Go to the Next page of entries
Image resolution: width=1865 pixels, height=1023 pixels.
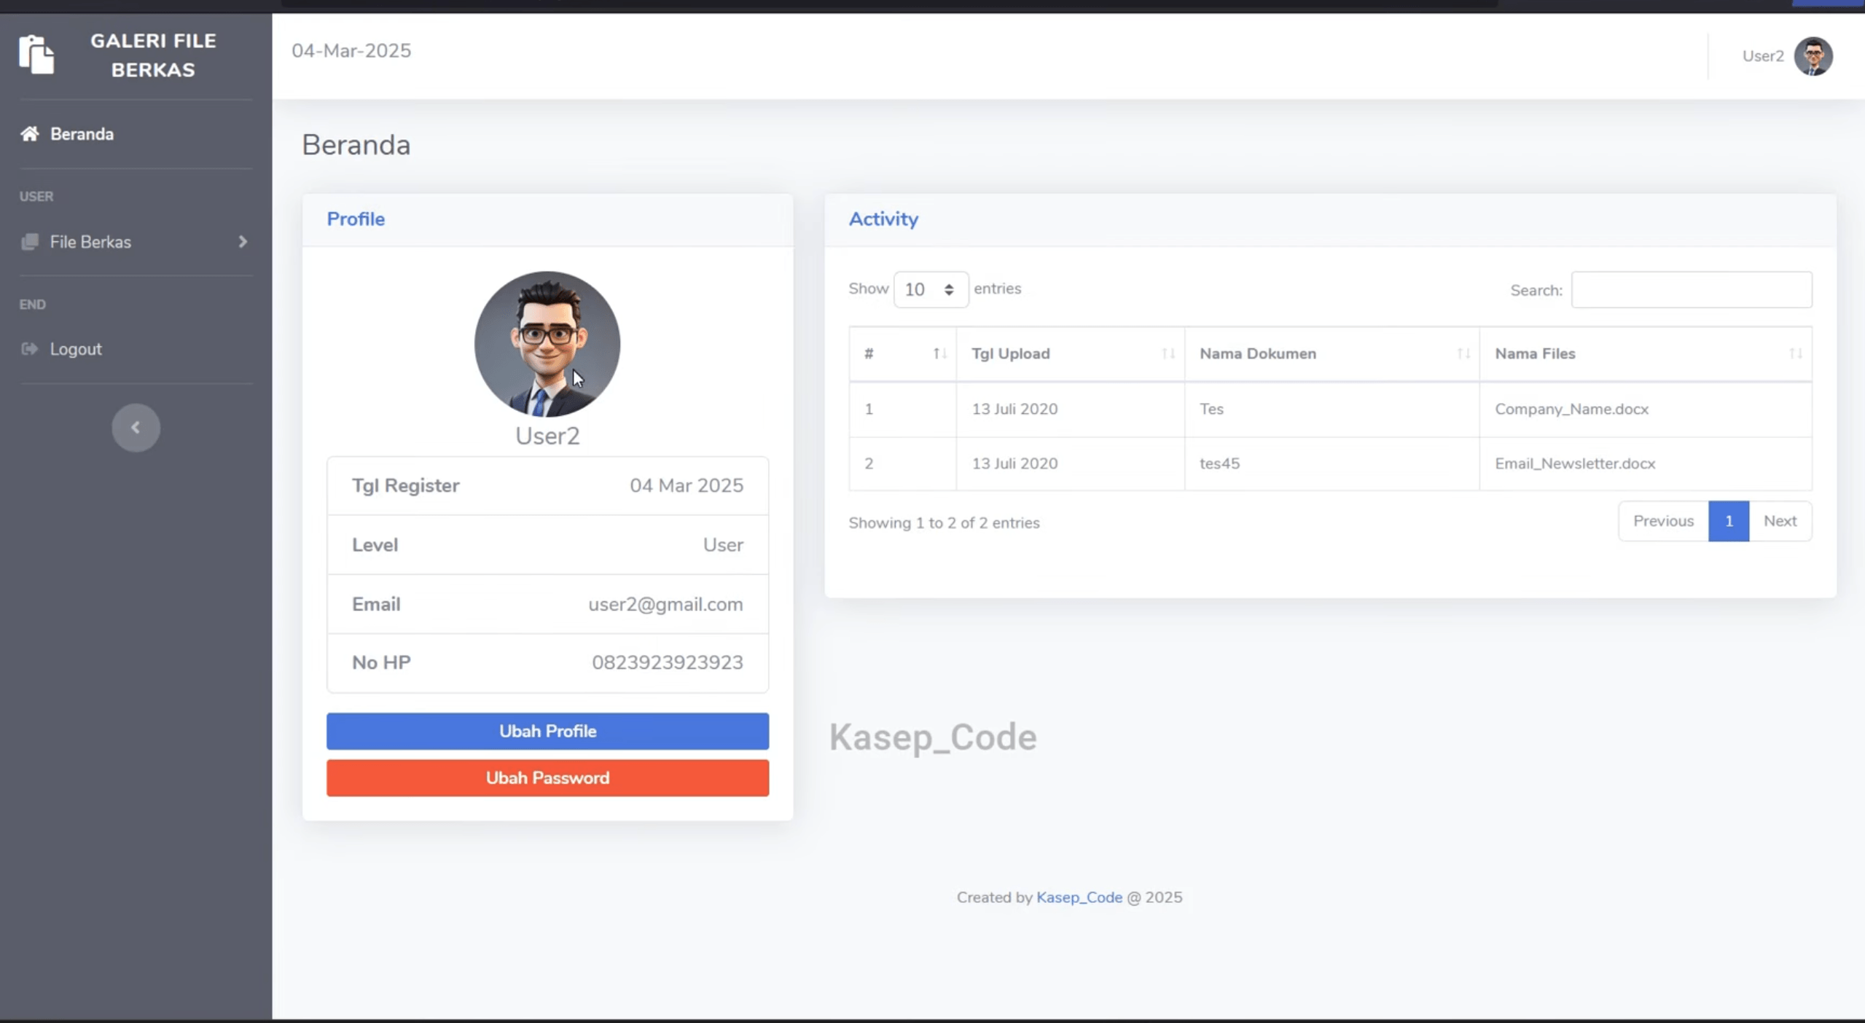tap(1780, 521)
